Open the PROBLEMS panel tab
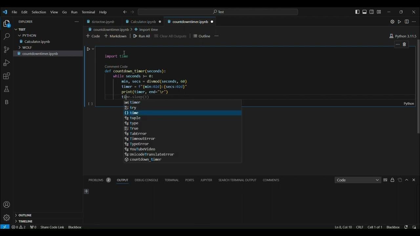Screen dimensions: 420x236 (x=99, y=180)
